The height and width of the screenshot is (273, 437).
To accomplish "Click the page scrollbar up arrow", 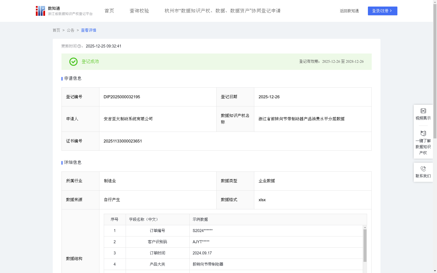I will click(435, 2).
